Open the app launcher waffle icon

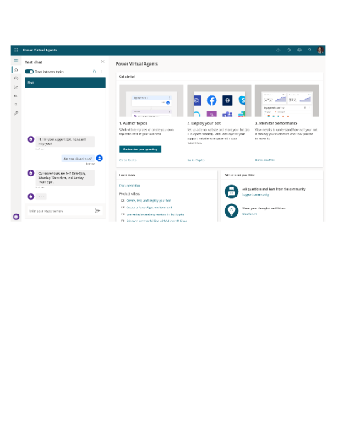16,50
